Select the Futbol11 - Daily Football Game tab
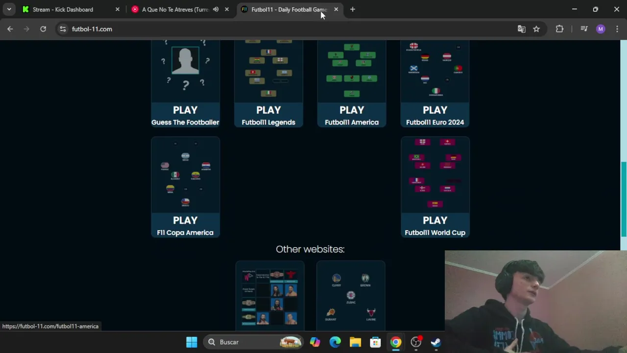This screenshot has width=627, height=353. [x=289, y=9]
